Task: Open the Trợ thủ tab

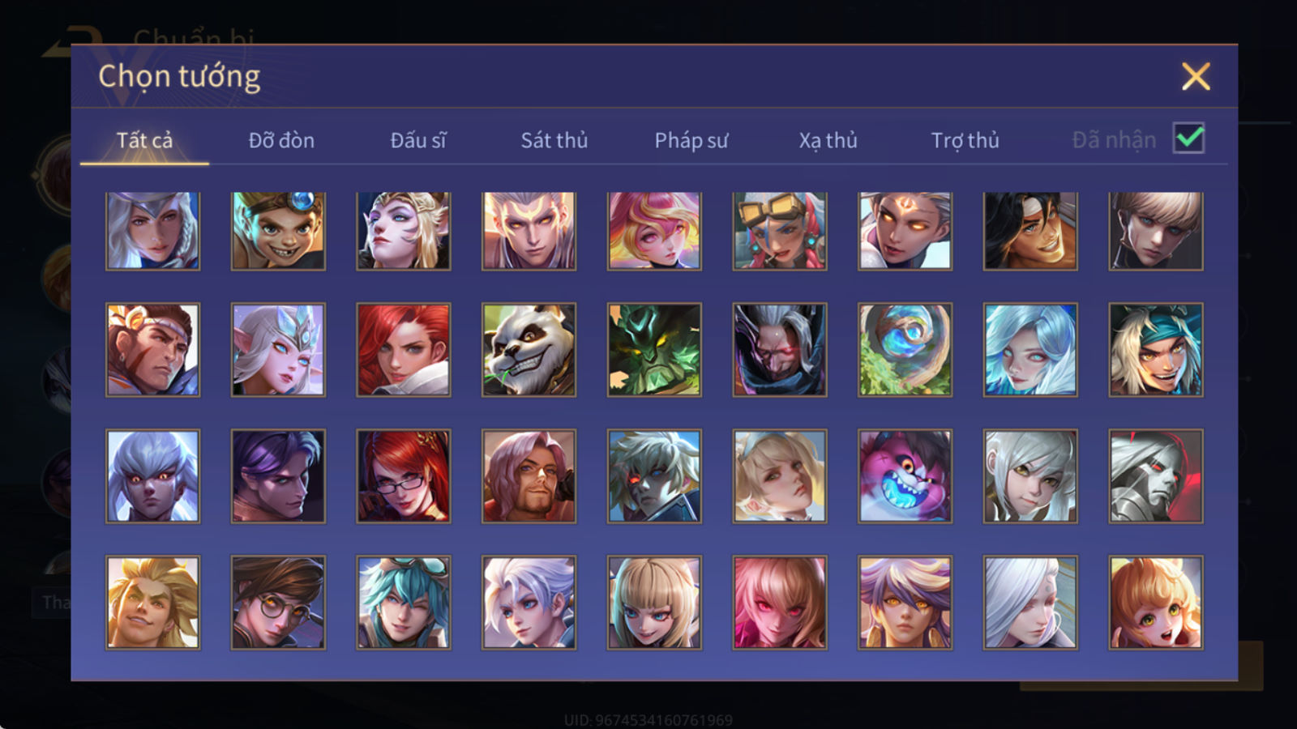Action: point(965,140)
